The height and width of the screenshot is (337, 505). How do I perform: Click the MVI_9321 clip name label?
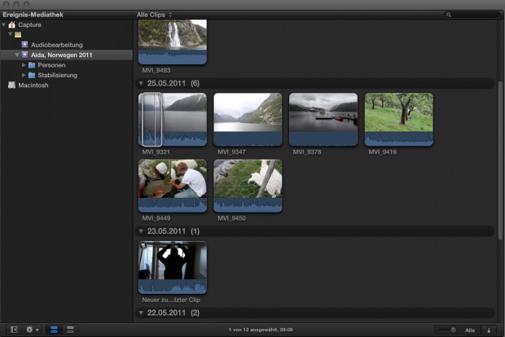(x=156, y=152)
